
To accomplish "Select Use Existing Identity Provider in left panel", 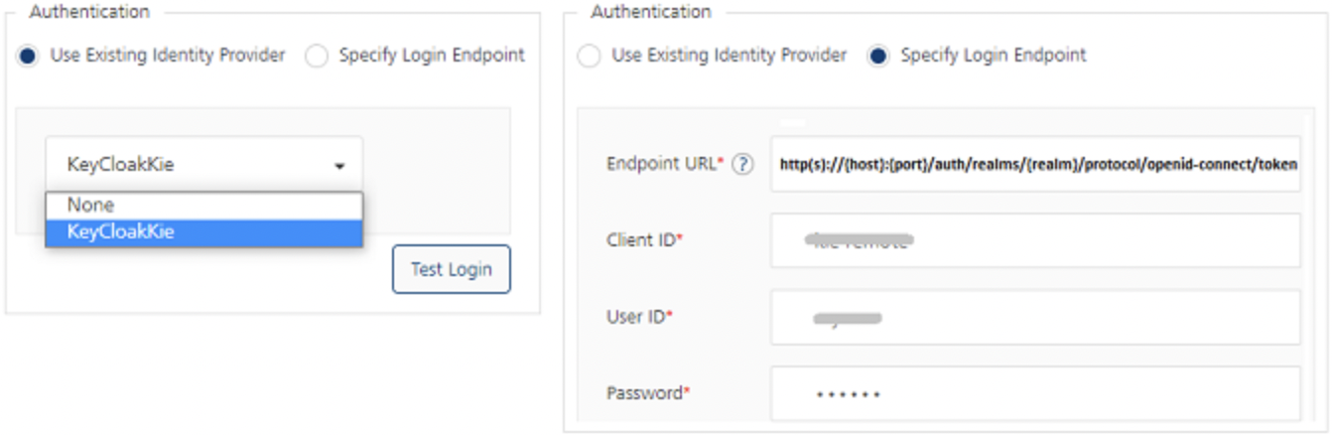I will (28, 56).
